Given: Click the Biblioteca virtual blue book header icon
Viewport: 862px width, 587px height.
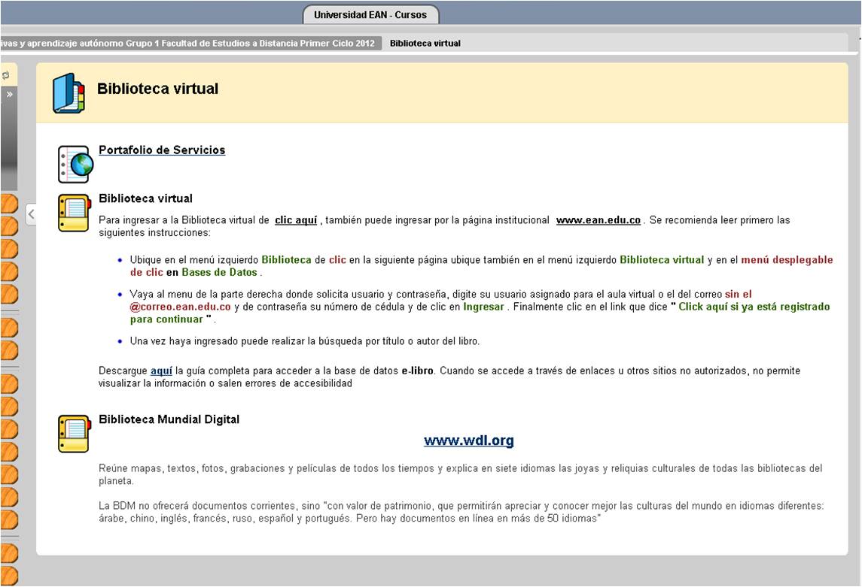Looking at the screenshot, I should 69,93.
